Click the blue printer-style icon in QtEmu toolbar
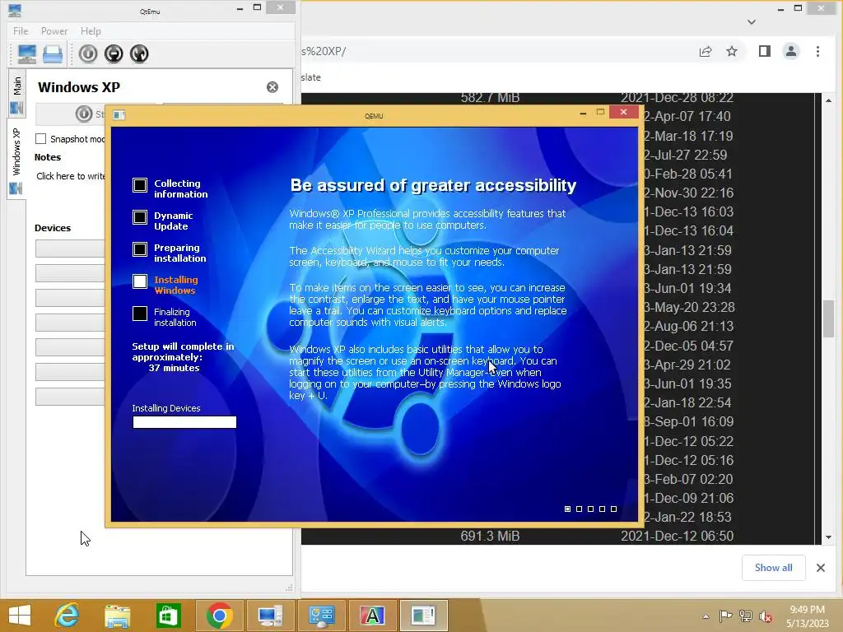This screenshot has height=632, width=843. pyautogui.click(x=53, y=53)
